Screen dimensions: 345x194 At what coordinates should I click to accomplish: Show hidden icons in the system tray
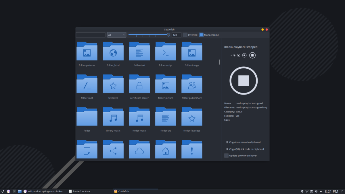point(321,191)
